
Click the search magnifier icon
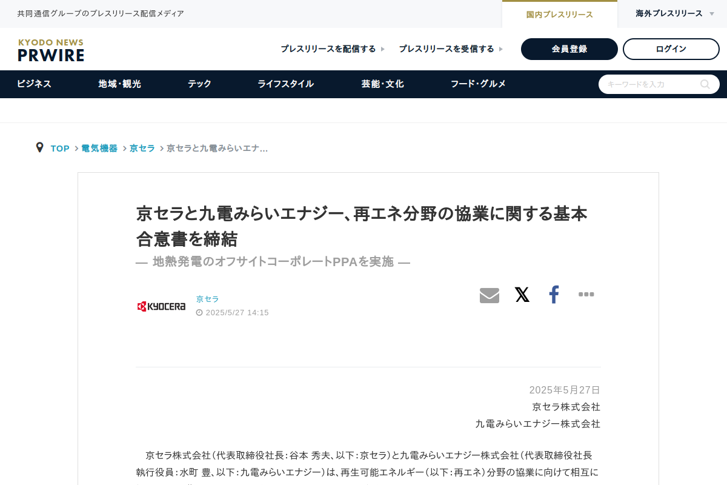click(705, 84)
